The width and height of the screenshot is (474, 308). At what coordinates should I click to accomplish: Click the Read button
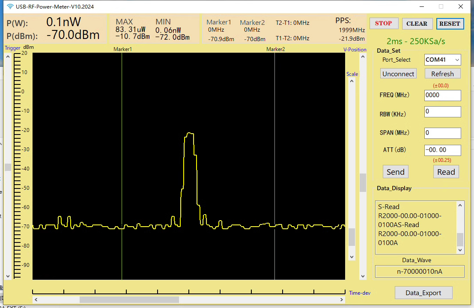[446, 172]
